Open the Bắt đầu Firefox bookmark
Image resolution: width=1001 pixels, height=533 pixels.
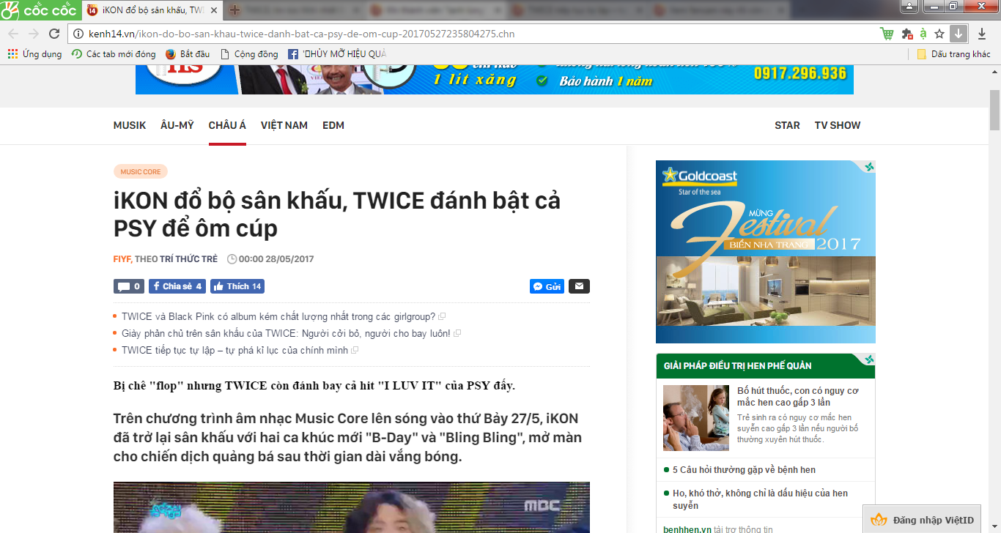(188, 54)
